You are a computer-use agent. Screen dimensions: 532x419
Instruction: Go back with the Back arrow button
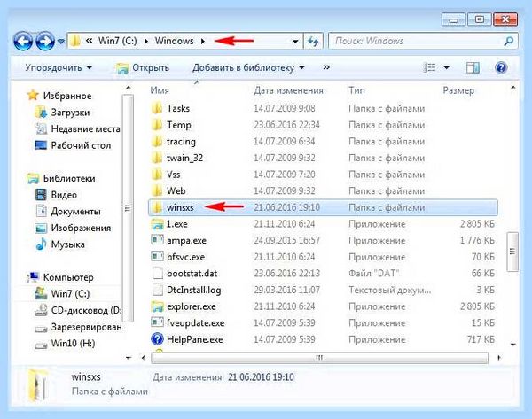tap(23, 41)
